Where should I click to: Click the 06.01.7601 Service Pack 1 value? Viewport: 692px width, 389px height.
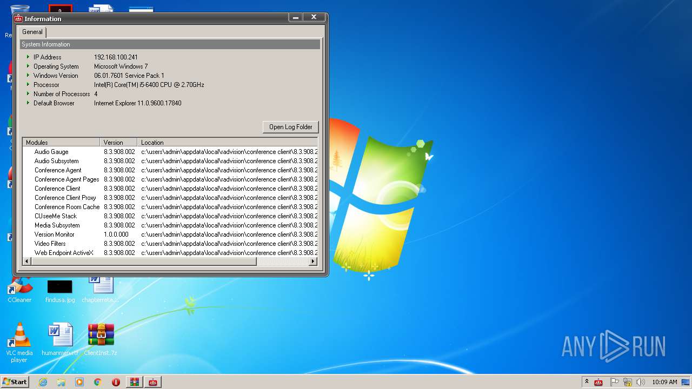129,76
